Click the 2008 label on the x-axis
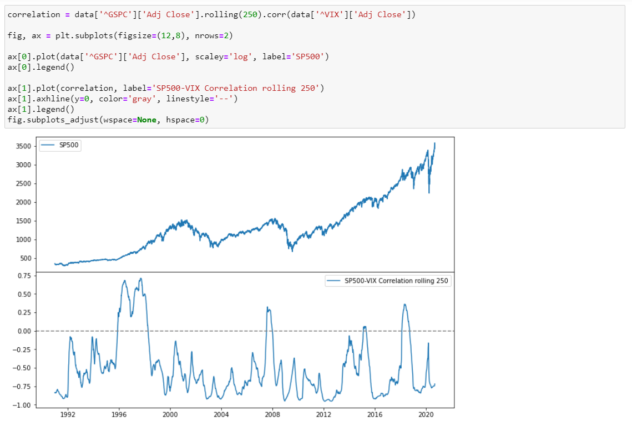 (x=272, y=414)
